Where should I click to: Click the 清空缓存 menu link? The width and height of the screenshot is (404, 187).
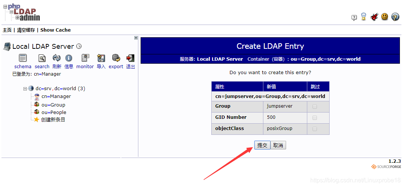pos(26,30)
